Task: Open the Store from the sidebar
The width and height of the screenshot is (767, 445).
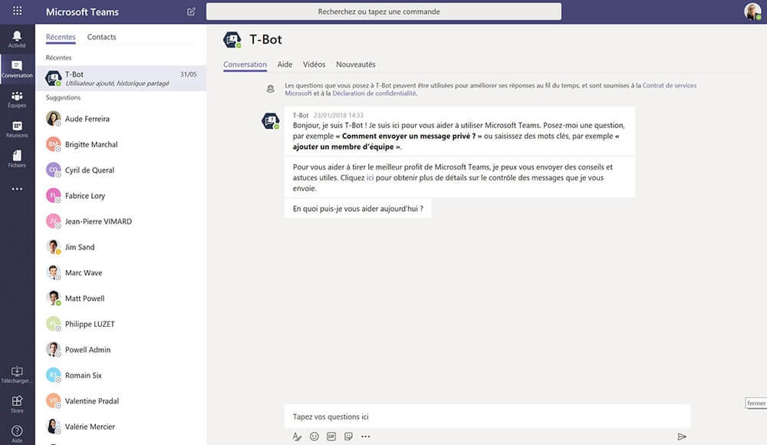Action: (17, 402)
